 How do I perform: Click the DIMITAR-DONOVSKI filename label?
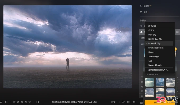74,102
